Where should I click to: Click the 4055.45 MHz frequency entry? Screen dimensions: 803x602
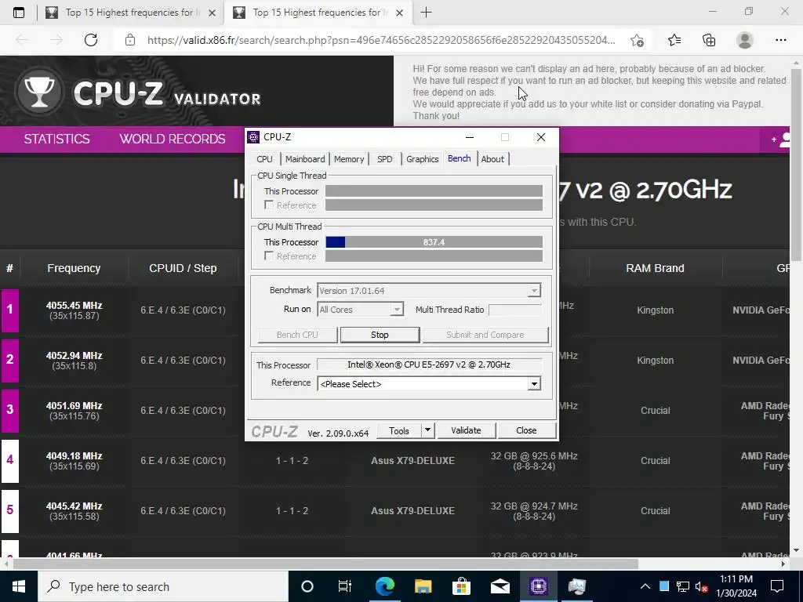coord(74,306)
